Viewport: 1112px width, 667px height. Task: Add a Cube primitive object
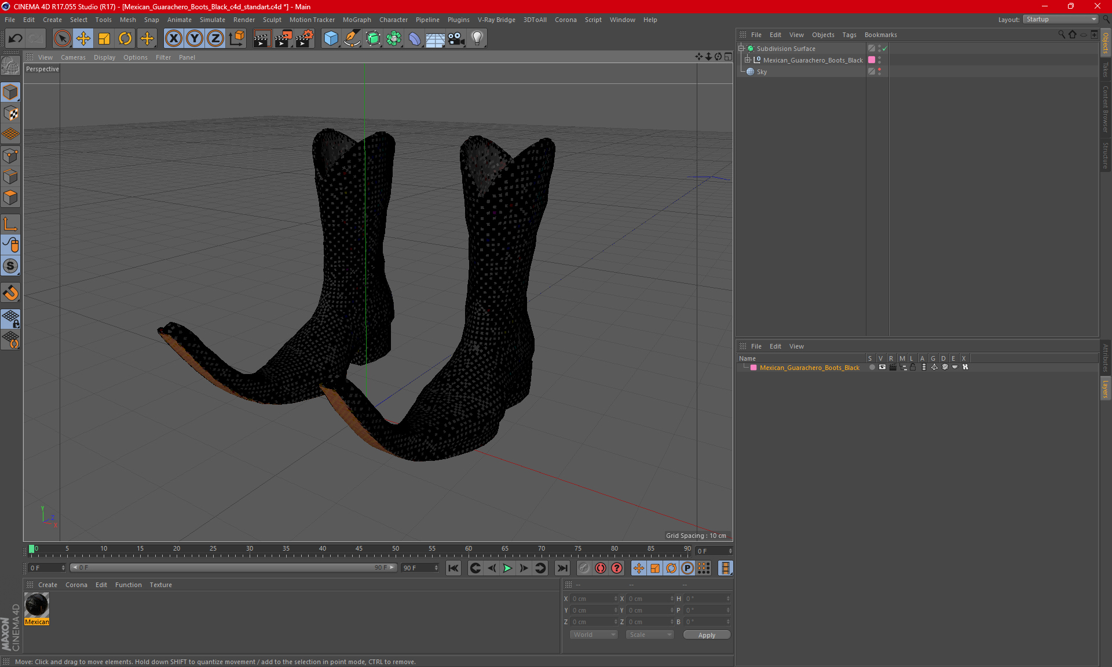pos(331,39)
